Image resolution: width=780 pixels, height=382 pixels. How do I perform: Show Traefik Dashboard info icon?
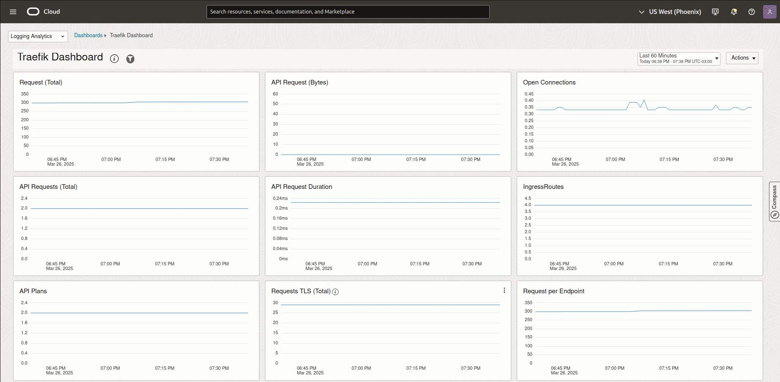coord(115,59)
